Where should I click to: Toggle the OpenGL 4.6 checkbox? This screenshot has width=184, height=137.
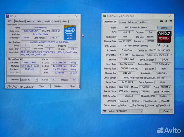[157, 105]
